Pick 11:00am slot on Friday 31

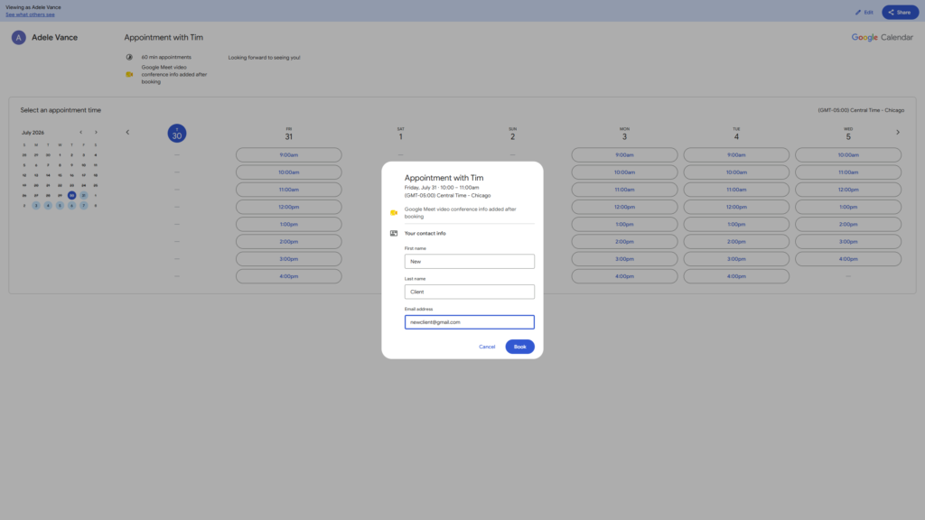coord(288,190)
